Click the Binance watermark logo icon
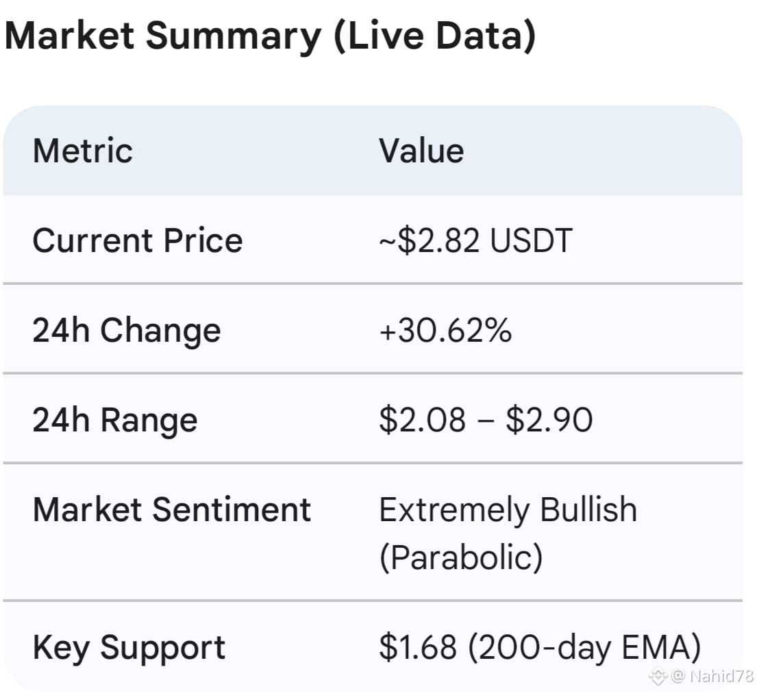 click(658, 676)
